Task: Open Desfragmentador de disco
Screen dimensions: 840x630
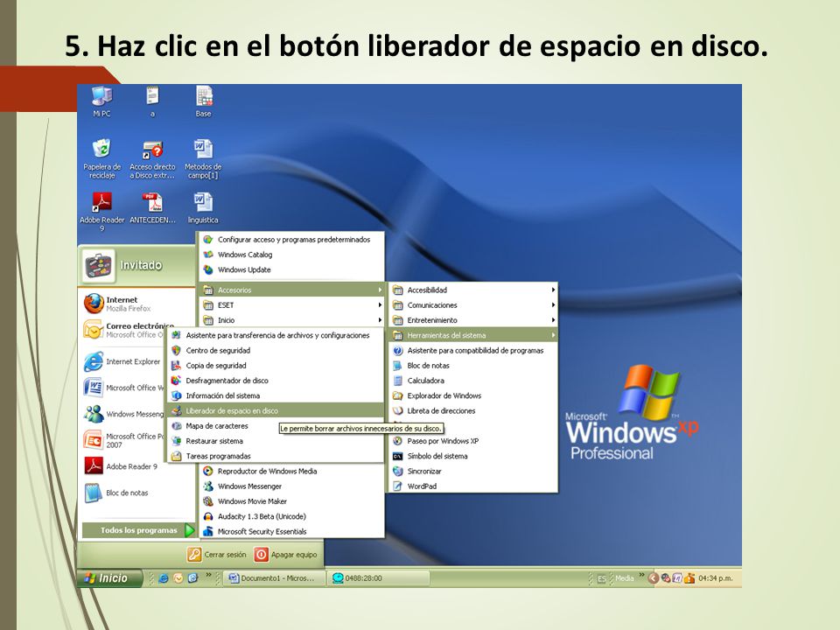Action: 276,381
